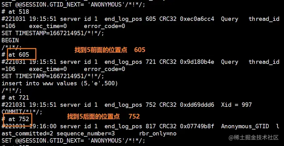
Task: Click the orange annotation ending in 605
Action: point(110,50)
